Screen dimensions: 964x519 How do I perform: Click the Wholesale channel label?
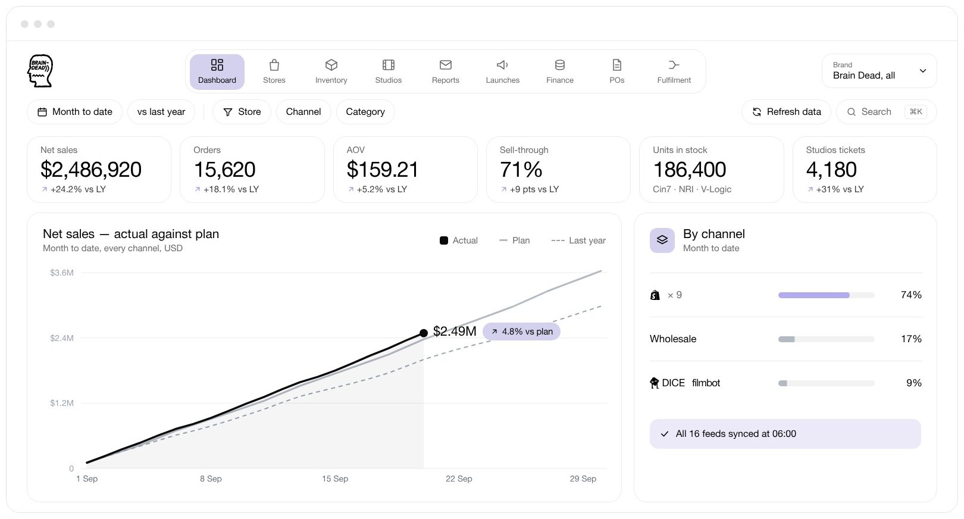pos(673,339)
